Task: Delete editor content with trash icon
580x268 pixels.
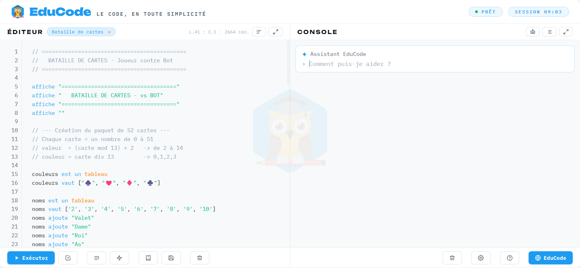Action: [x=200, y=258]
